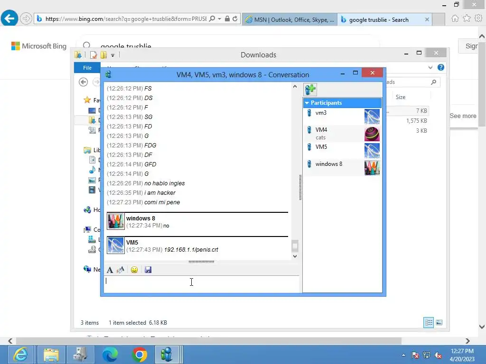
Task: Click the 192.168.1.1/penis.crt message text
Action: (191, 249)
